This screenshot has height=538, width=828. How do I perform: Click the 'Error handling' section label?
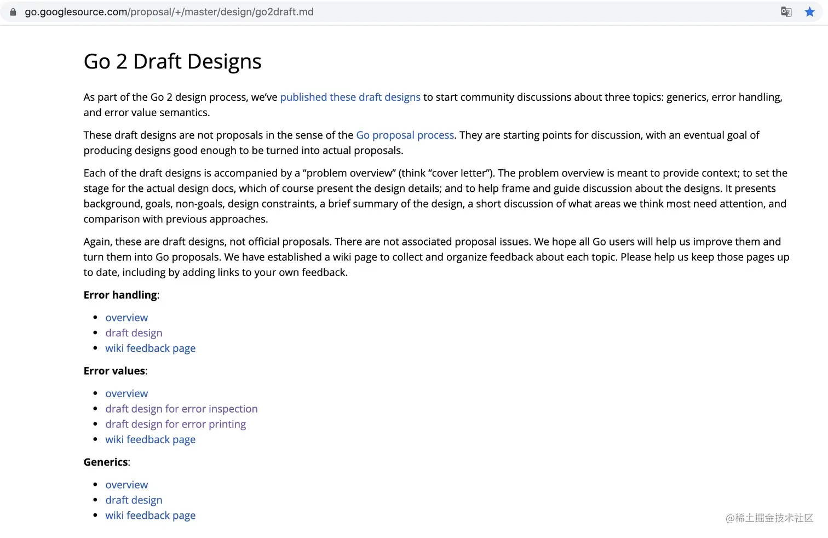tap(120, 295)
